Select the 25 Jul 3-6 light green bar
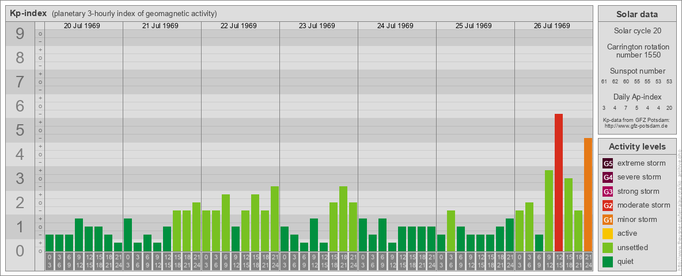 (x=451, y=231)
